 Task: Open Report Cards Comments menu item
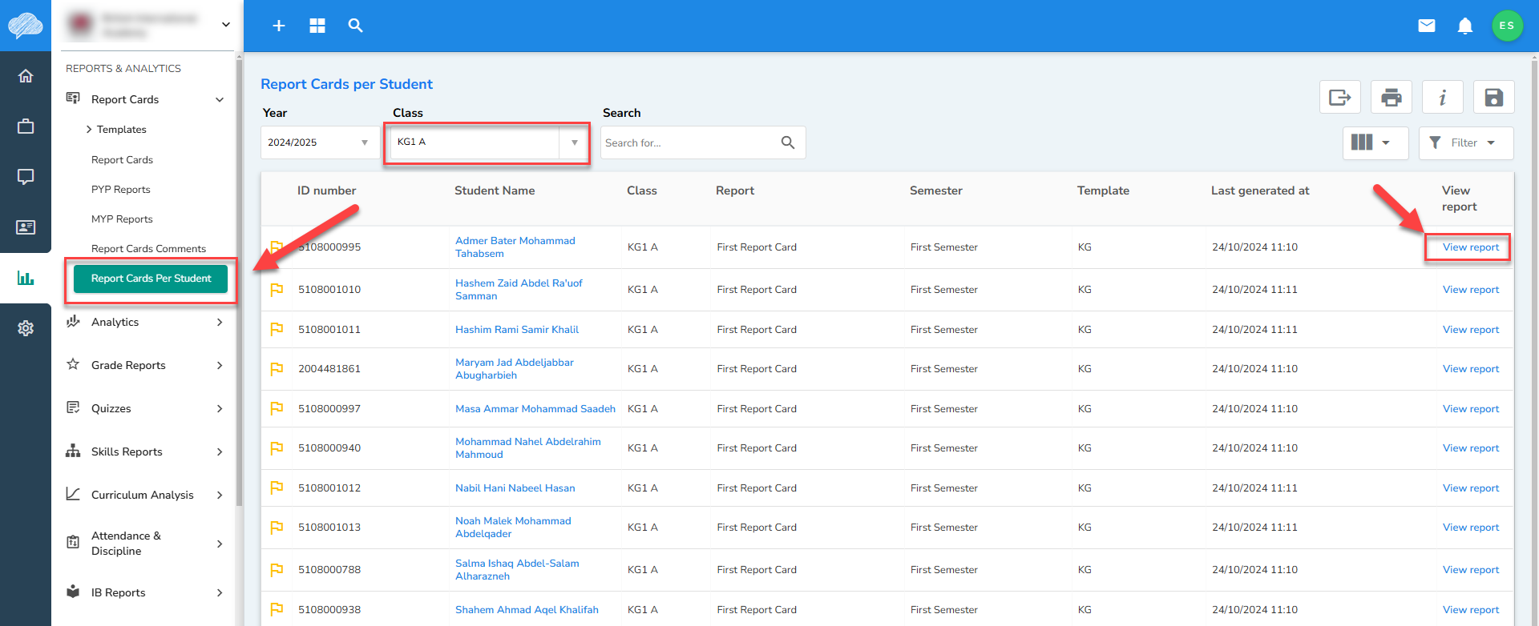coord(148,249)
